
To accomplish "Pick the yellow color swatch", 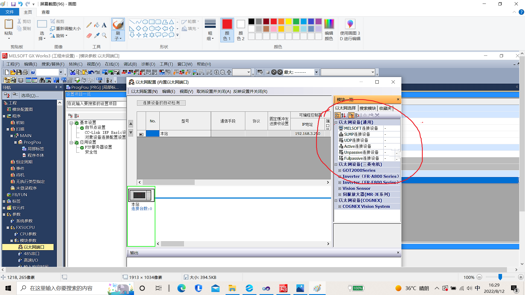I will click(288, 22).
